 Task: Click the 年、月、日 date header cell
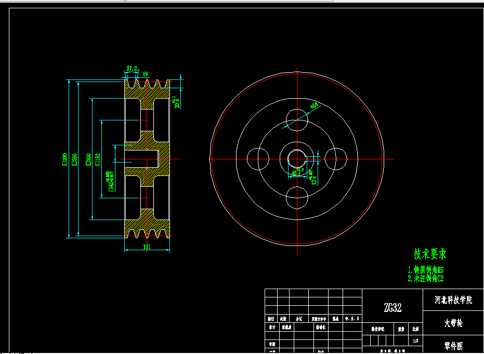coord(352,319)
